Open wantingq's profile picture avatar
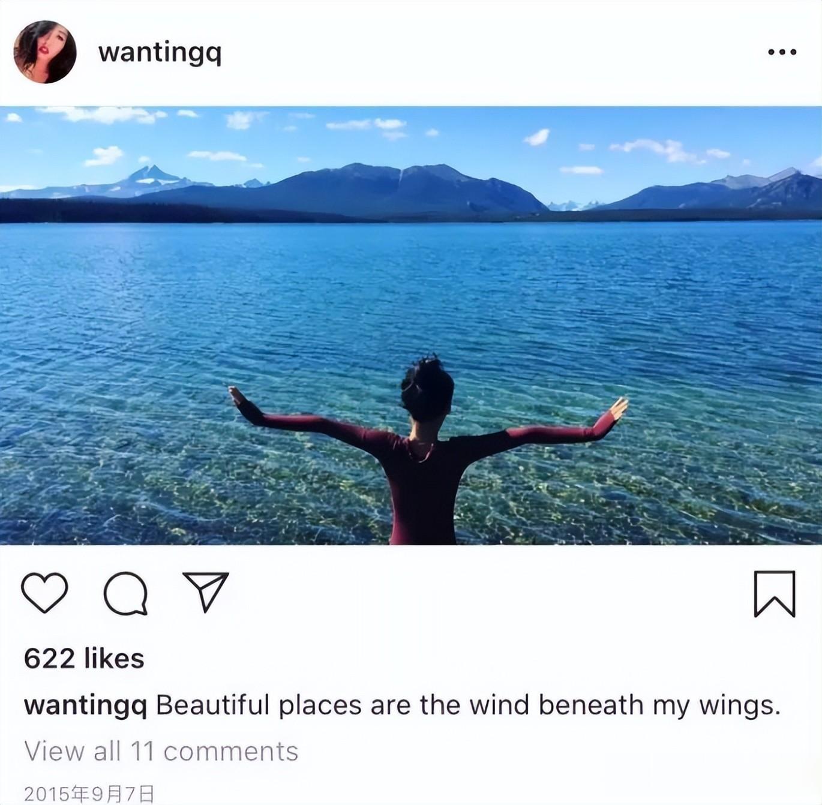Screen dimensions: 822x805 pos(45,52)
